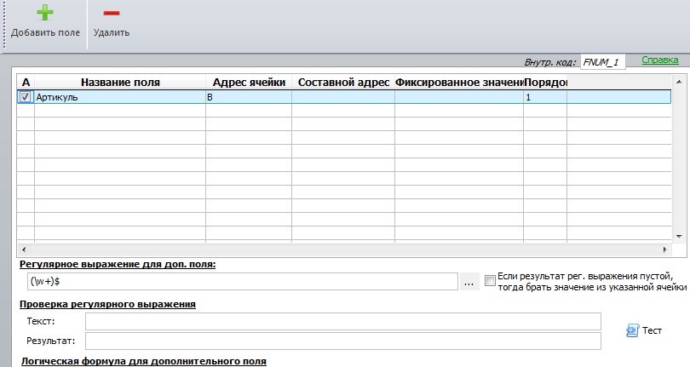Image resolution: width=690 pixels, height=367 pixels.
Task: Click the ellipsis button next to regex field
Action: pos(469,282)
